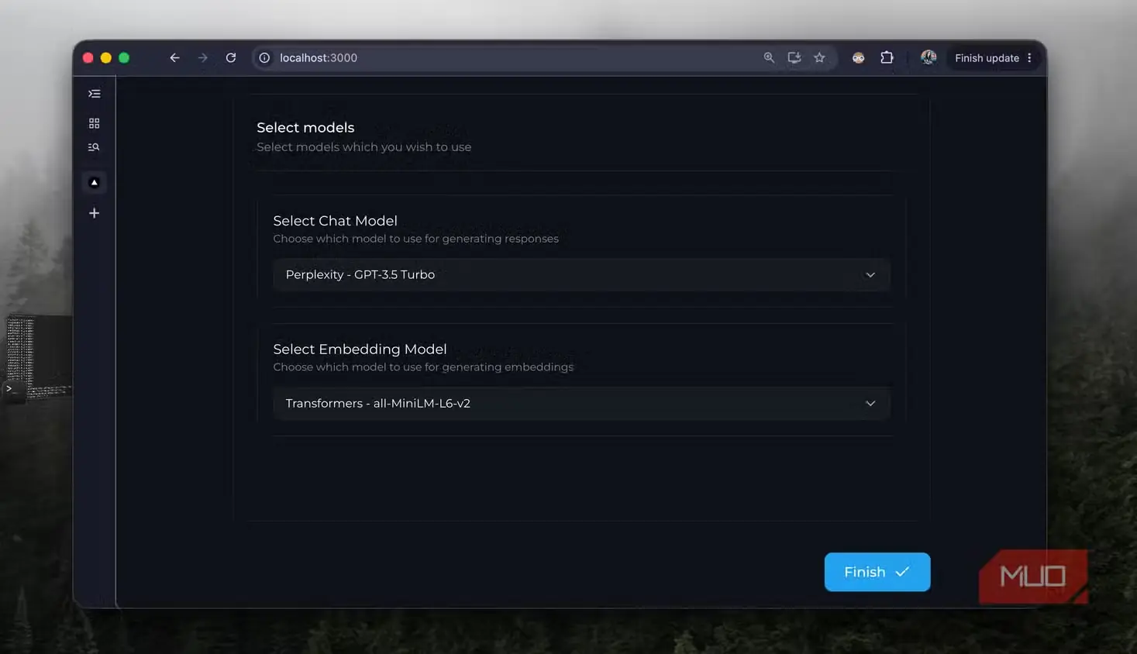Expand the sidebar with the top toggle icon
1137x654 pixels.
95,94
